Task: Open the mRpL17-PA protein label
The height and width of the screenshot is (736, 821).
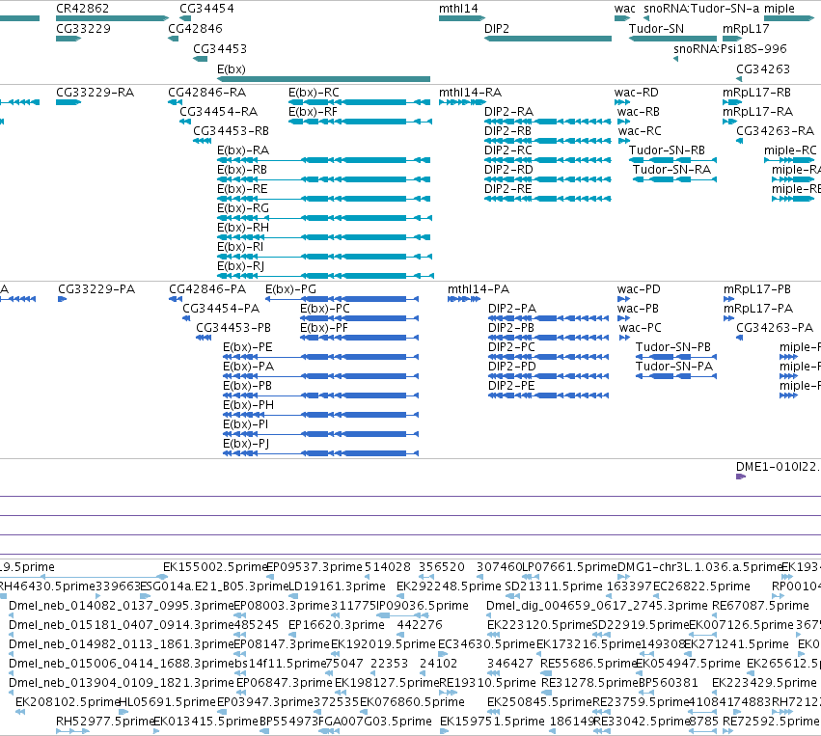Action: pyautogui.click(x=758, y=309)
